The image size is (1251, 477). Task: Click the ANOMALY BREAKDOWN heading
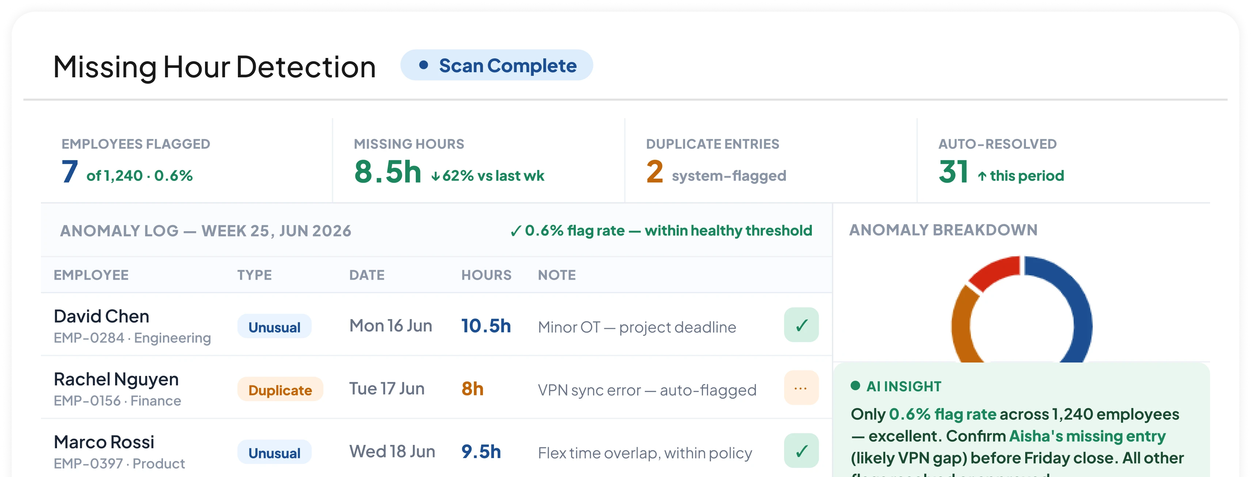[943, 230]
